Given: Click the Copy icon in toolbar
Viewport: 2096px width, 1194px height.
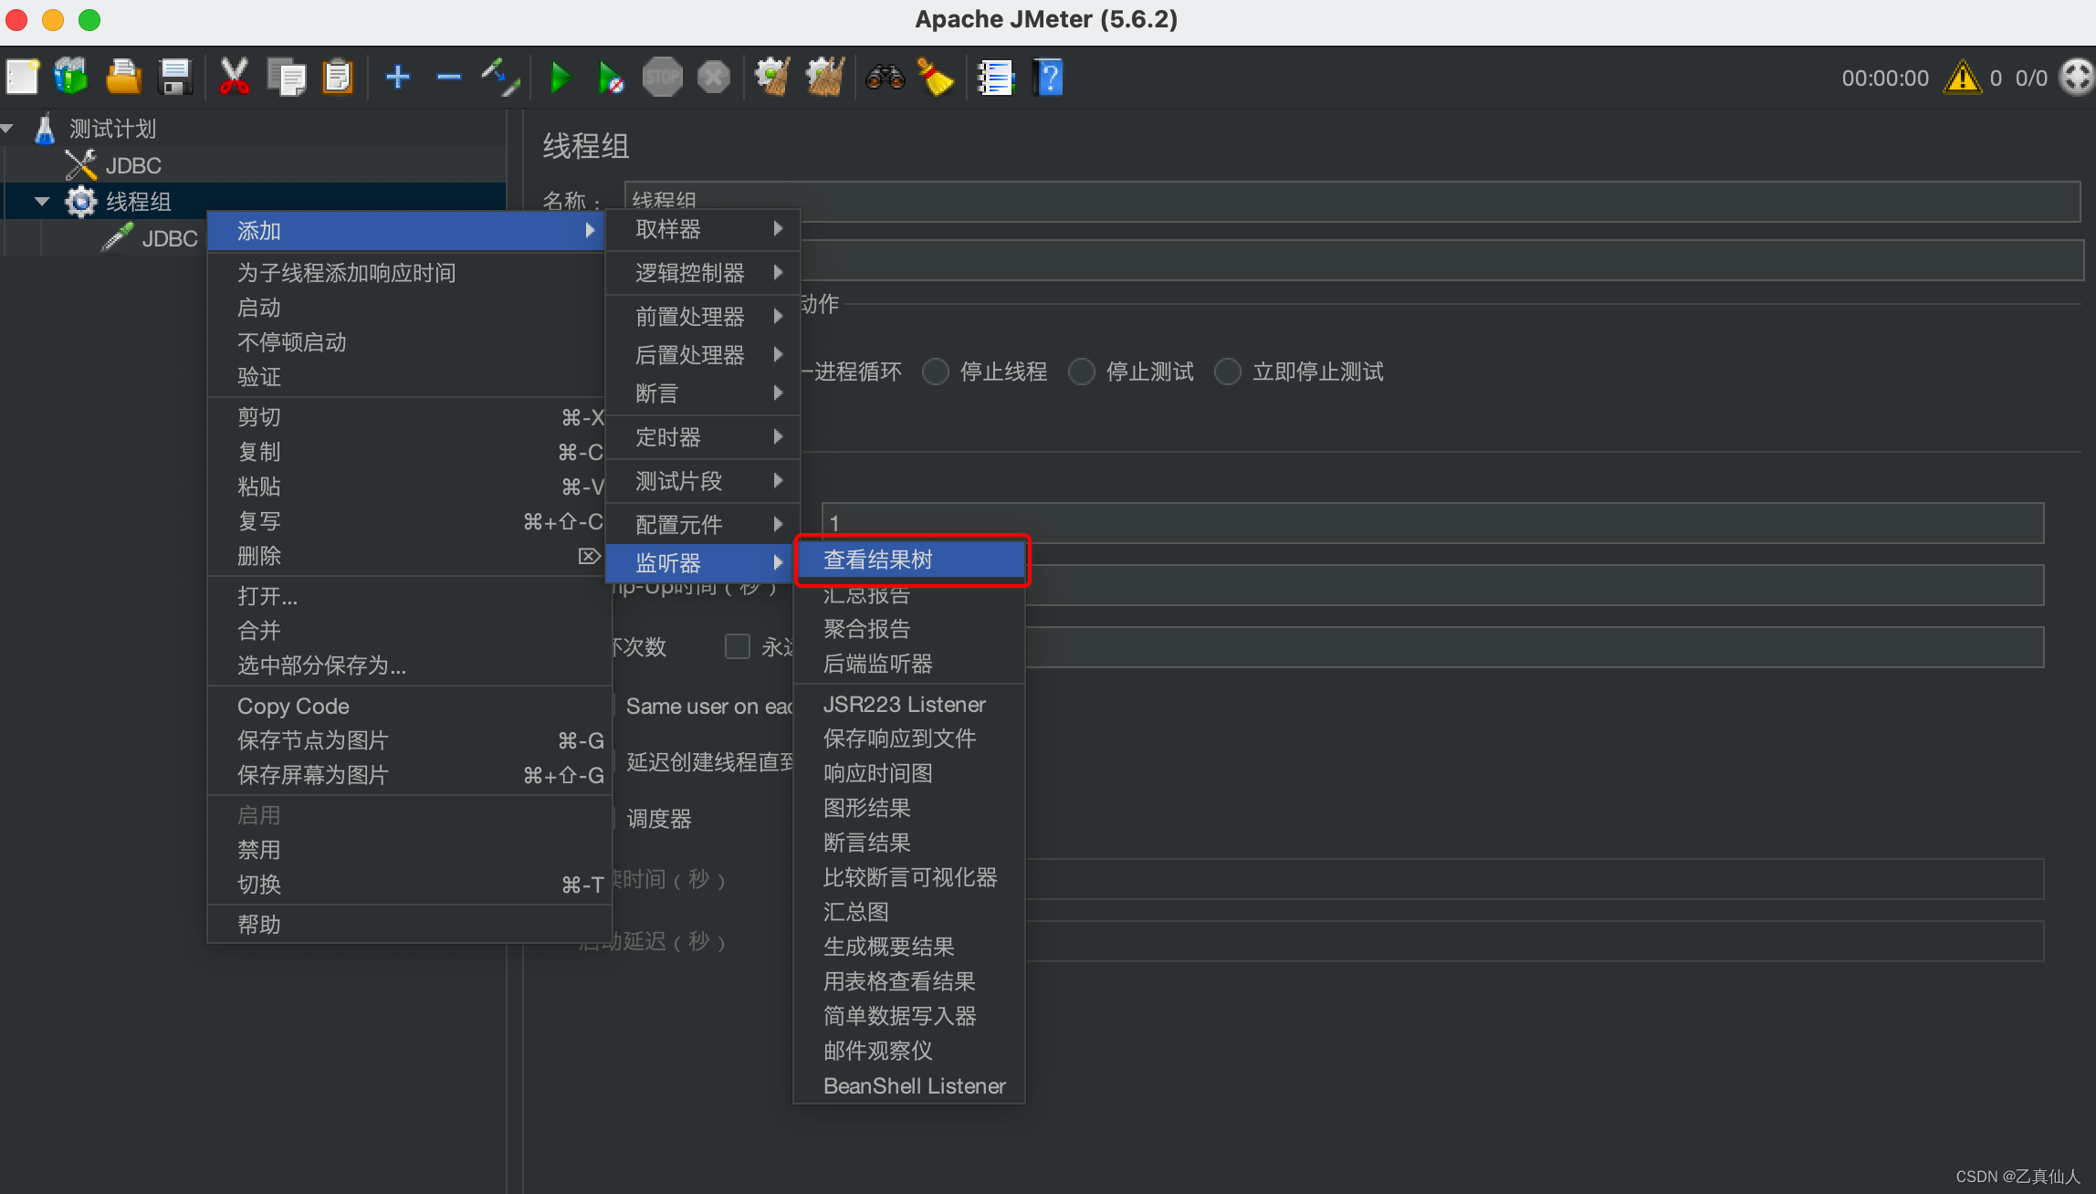Looking at the screenshot, I should (287, 78).
